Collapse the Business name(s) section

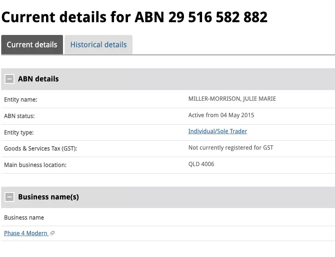click(9, 197)
